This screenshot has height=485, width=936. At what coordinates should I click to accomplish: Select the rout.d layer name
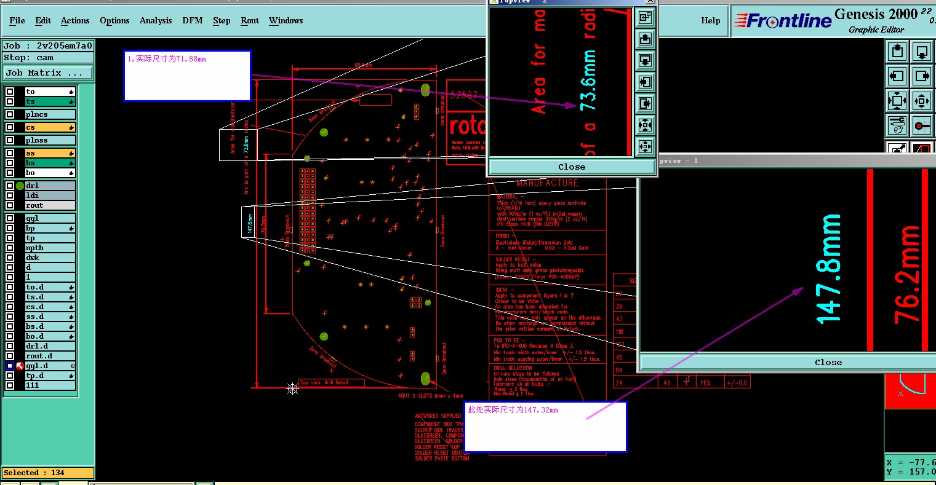pos(50,356)
